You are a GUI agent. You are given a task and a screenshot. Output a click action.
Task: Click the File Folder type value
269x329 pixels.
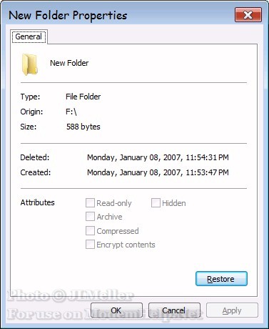pos(83,97)
